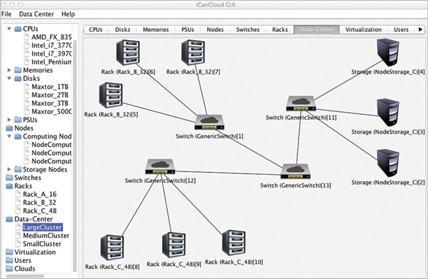Collapse the CPUs tree folder
The height and width of the screenshot is (279, 428).
(x=9, y=28)
